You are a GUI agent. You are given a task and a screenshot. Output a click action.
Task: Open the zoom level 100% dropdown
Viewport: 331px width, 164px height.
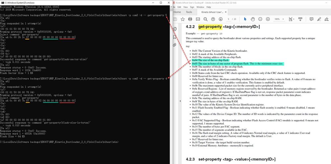coord(279,19)
